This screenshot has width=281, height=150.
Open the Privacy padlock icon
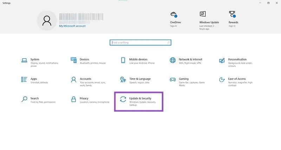[x=73, y=99]
